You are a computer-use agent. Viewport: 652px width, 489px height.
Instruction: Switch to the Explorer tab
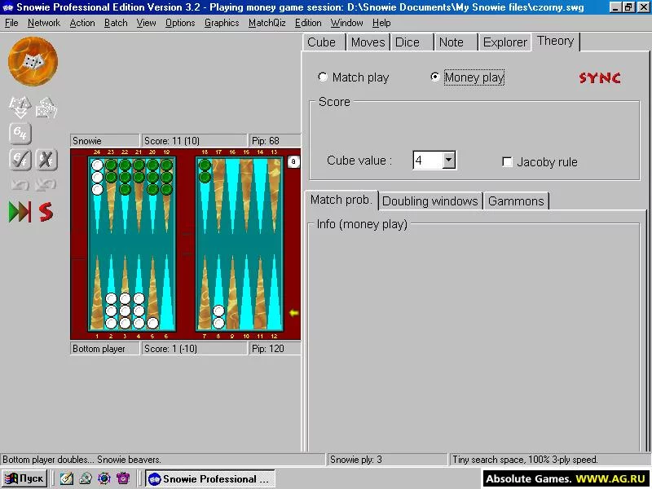[x=504, y=42]
